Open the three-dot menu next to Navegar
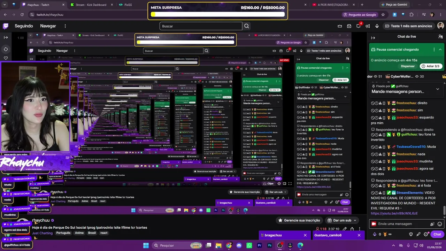Screen dimensions: 446x251 pos(65,26)
